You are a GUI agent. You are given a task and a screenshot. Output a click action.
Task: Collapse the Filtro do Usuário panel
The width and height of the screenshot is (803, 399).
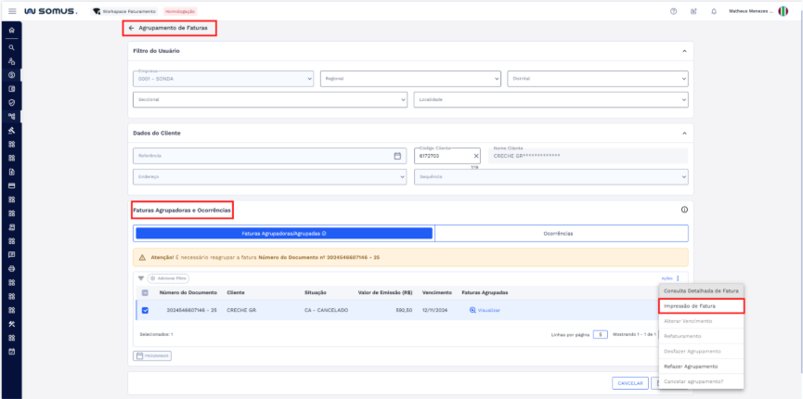click(x=684, y=50)
